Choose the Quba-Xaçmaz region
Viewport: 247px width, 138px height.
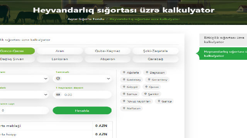108,51
